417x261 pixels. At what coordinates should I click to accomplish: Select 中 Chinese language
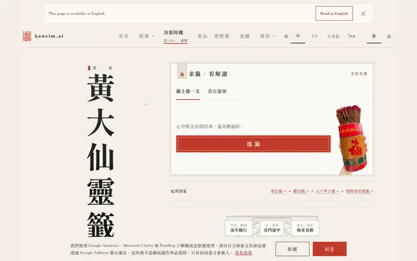coord(298,36)
